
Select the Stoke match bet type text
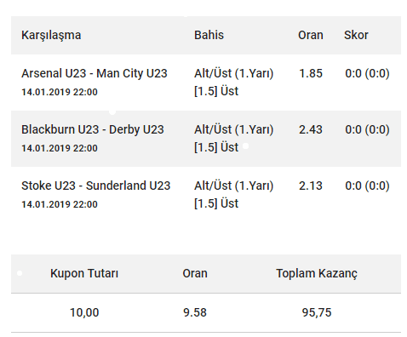(x=233, y=195)
